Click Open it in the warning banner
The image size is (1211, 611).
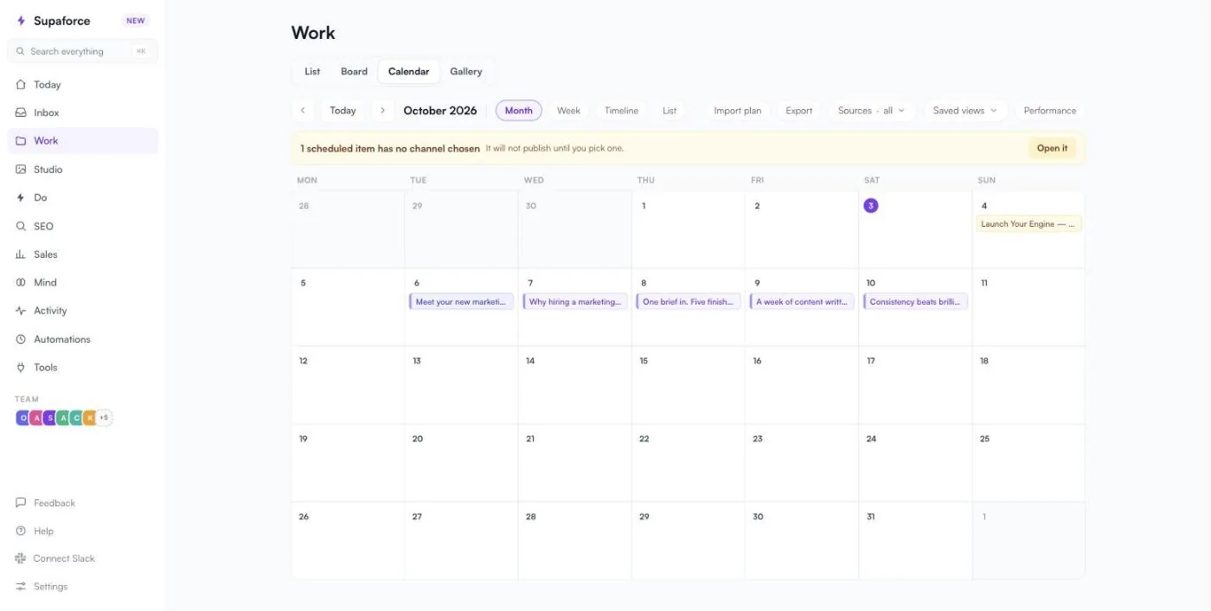click(1052, 148)
